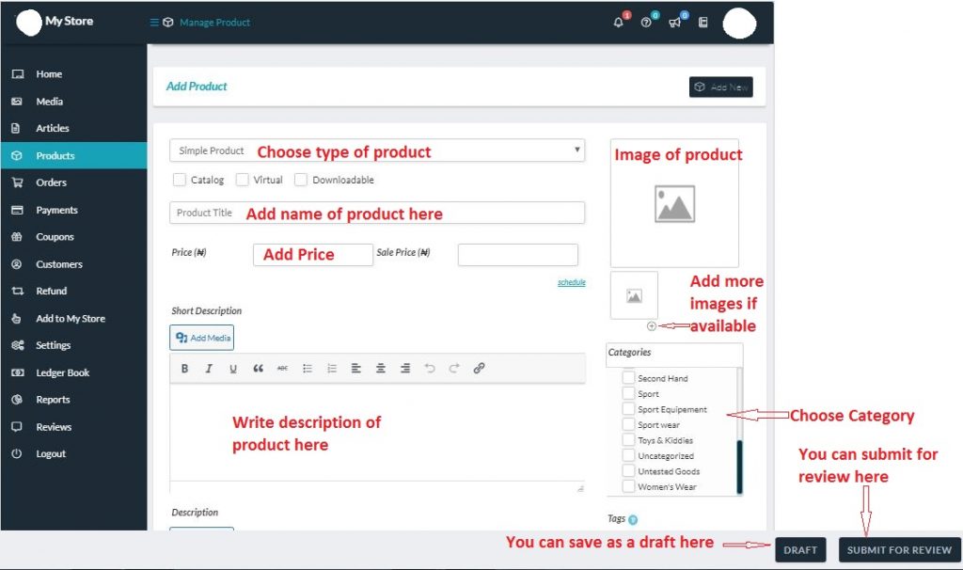This screenshot has height=570, width=963.
Task: Go to Coupons in the sidebar
Action: (55, 237)
